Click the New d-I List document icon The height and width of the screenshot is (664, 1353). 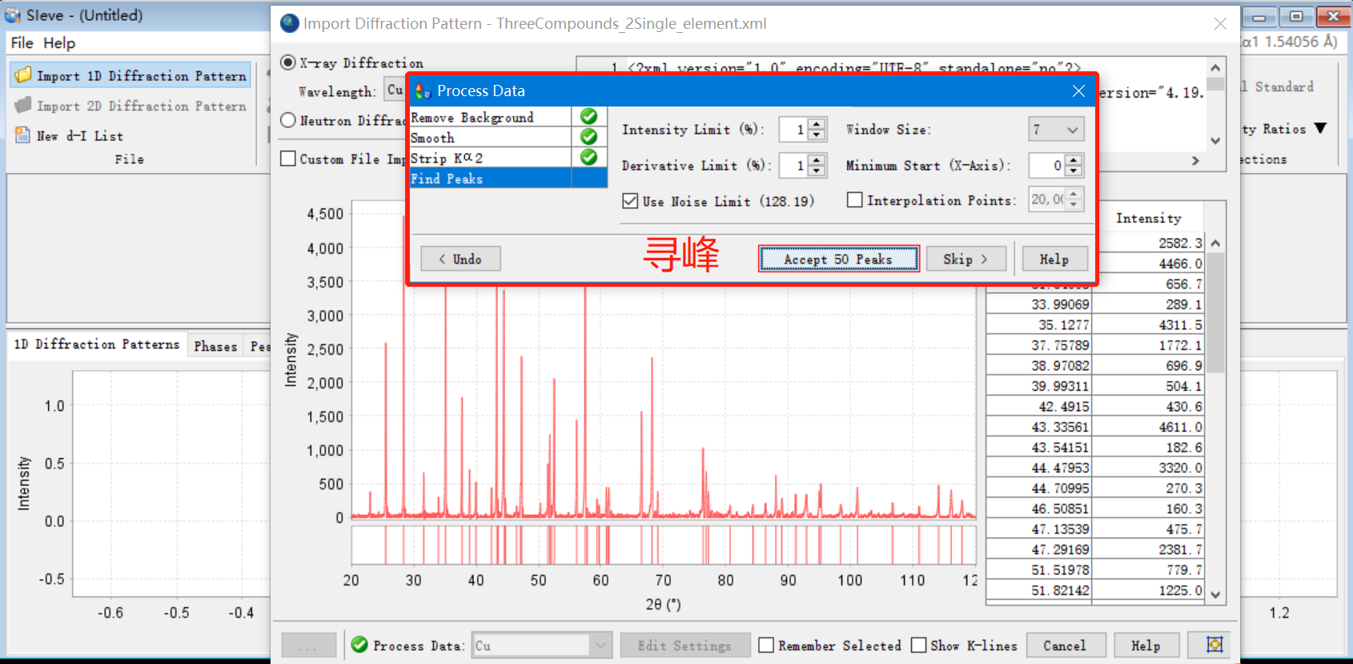click(23, 135)
